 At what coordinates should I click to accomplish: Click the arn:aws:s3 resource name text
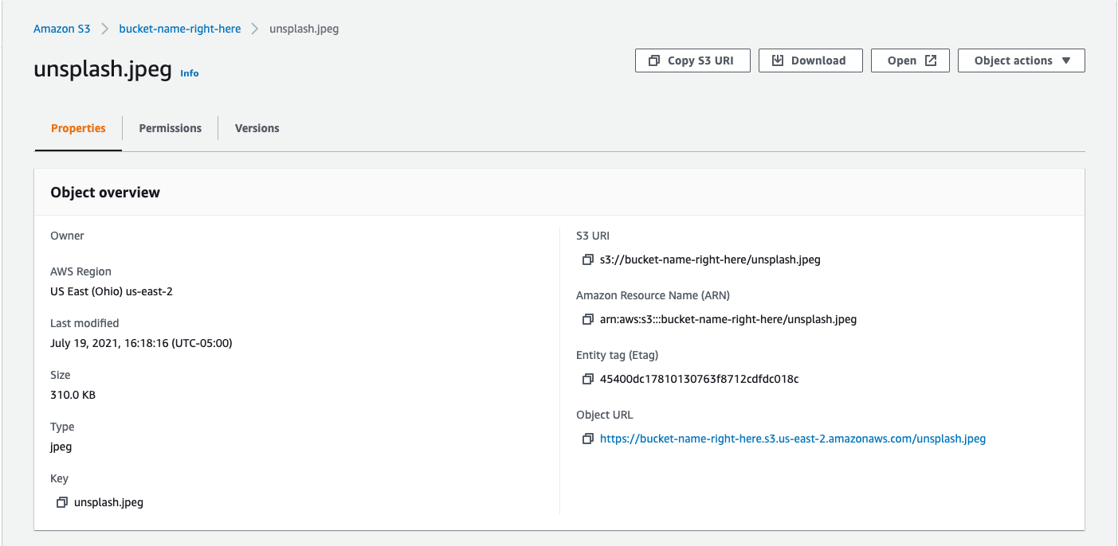(x=728, y=319)
